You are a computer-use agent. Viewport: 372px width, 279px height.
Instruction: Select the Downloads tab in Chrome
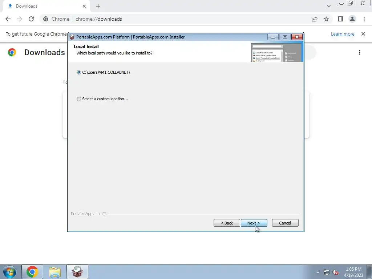[x=46, y=6]
